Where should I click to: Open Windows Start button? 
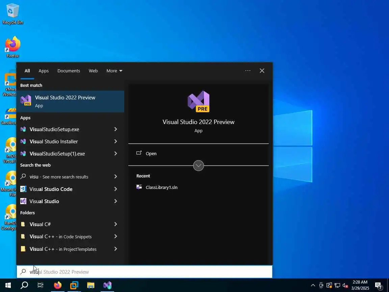[x=8, y=285]
